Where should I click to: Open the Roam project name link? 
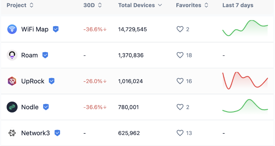(x=29, y=55)
